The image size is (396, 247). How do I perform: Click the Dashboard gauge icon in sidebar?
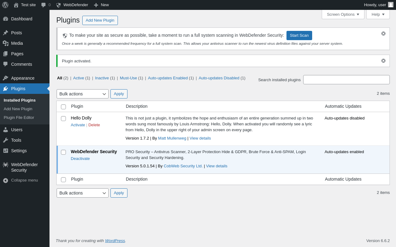pyautogui.click(x=6, y=19)
